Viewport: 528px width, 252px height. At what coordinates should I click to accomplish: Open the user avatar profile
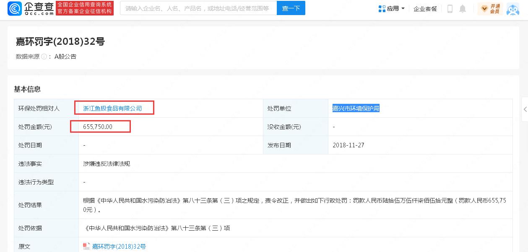(x=513, y=8)
